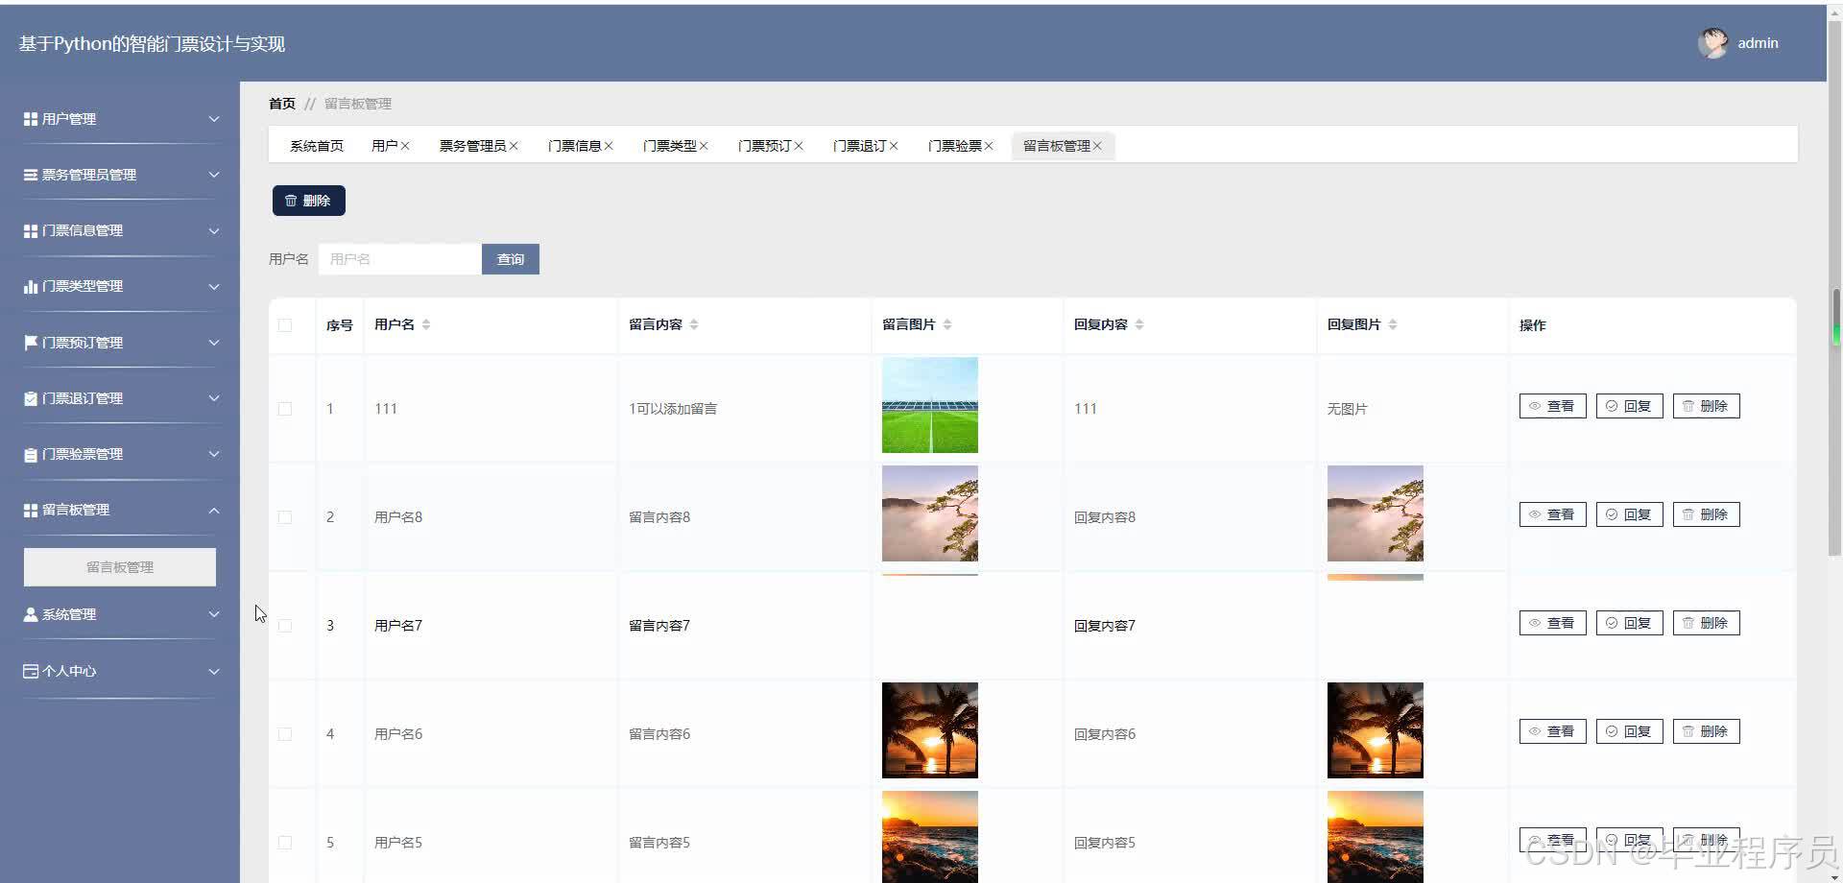The image size is (1843, 883).
Task: Sort by 留言图片 column arrows
Action: click(x=947, y=324)
